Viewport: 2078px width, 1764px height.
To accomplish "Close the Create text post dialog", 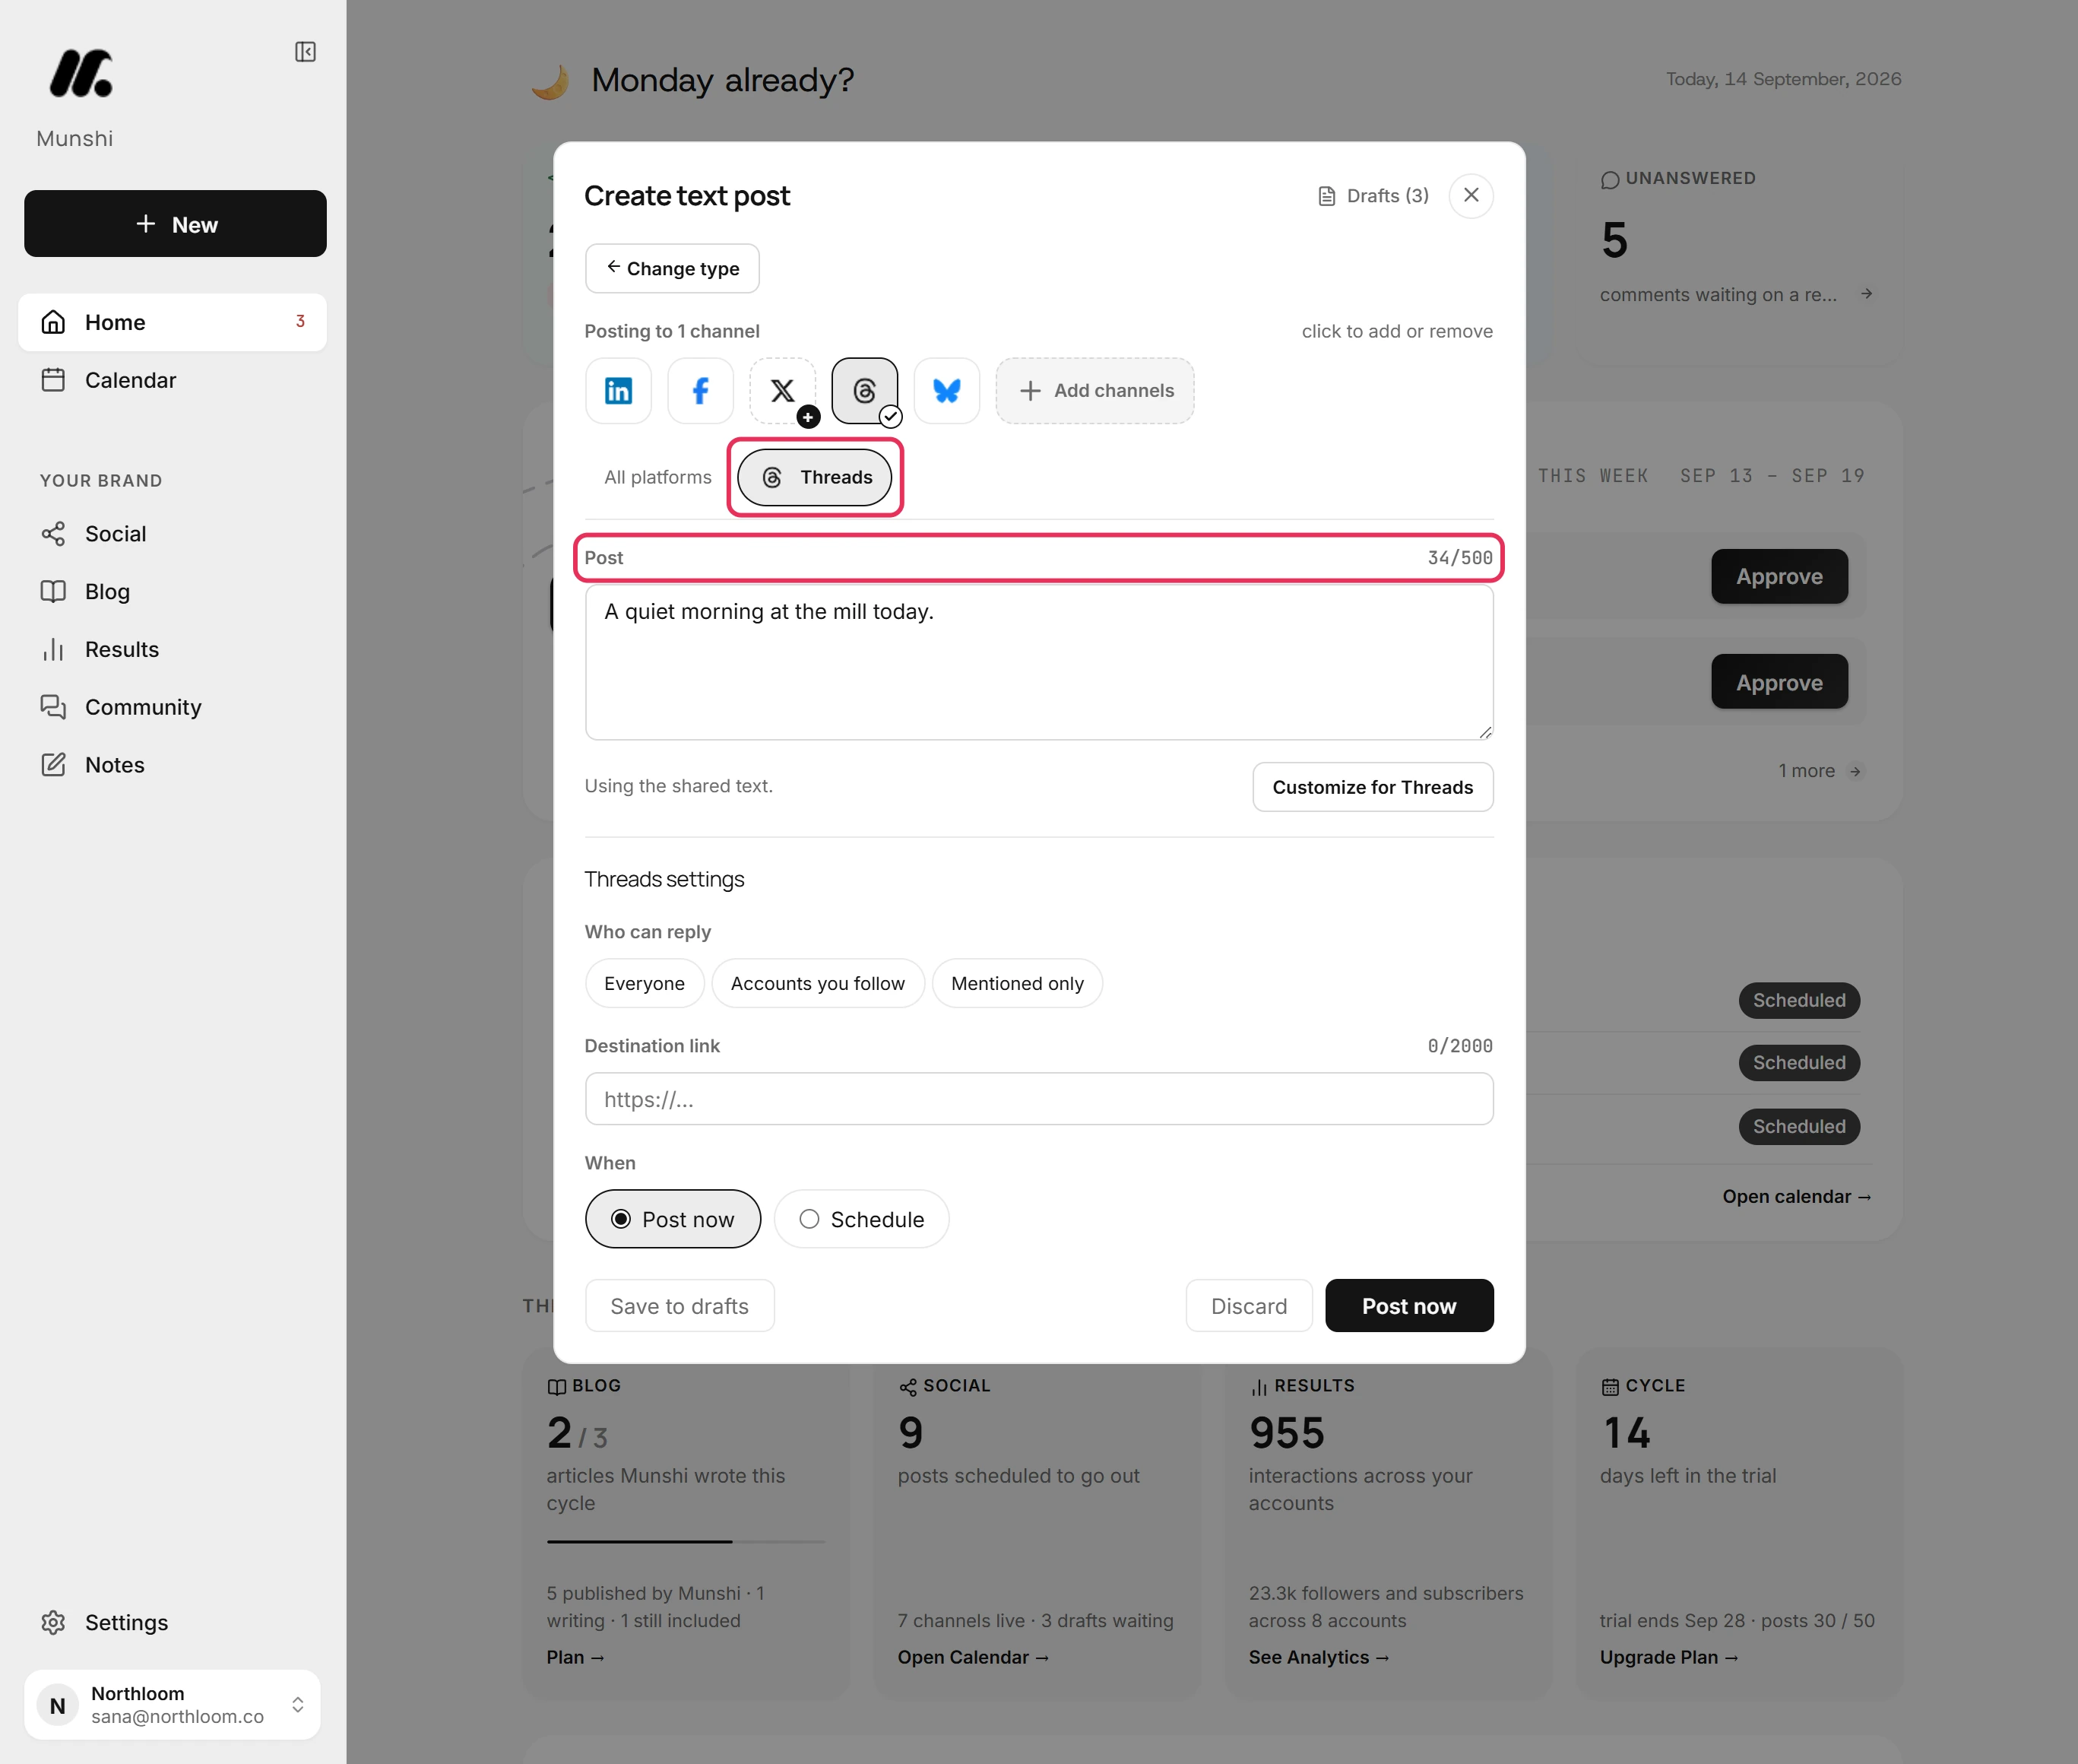I will coord(1471,195).
